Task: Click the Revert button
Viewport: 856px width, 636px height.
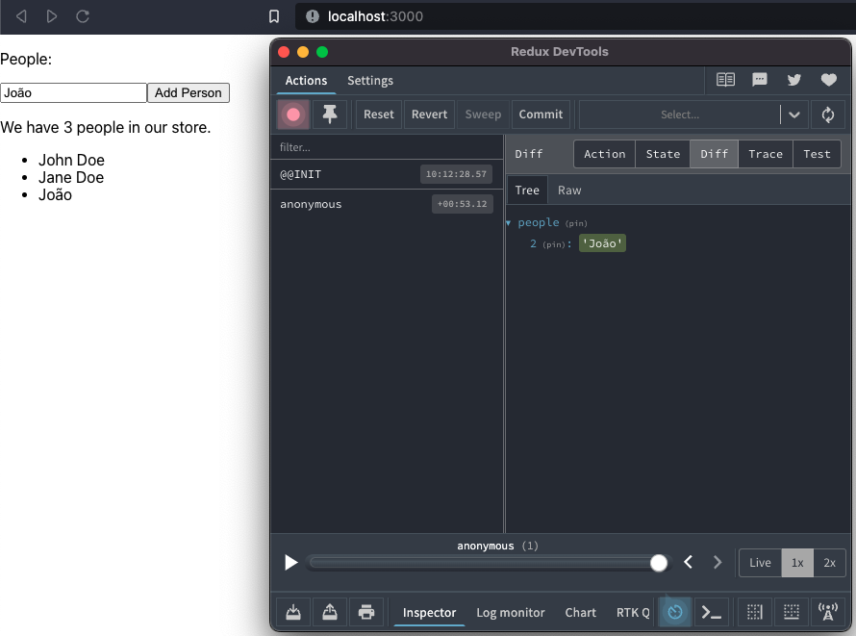Action: tap(429, 114)
